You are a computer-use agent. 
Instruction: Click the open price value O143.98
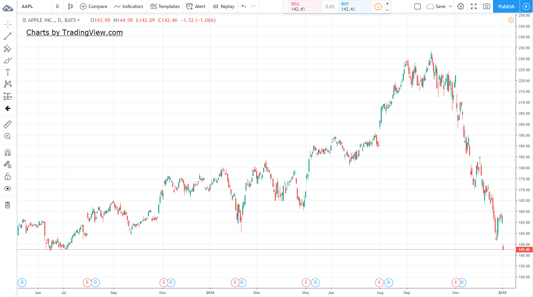(100, 20)
